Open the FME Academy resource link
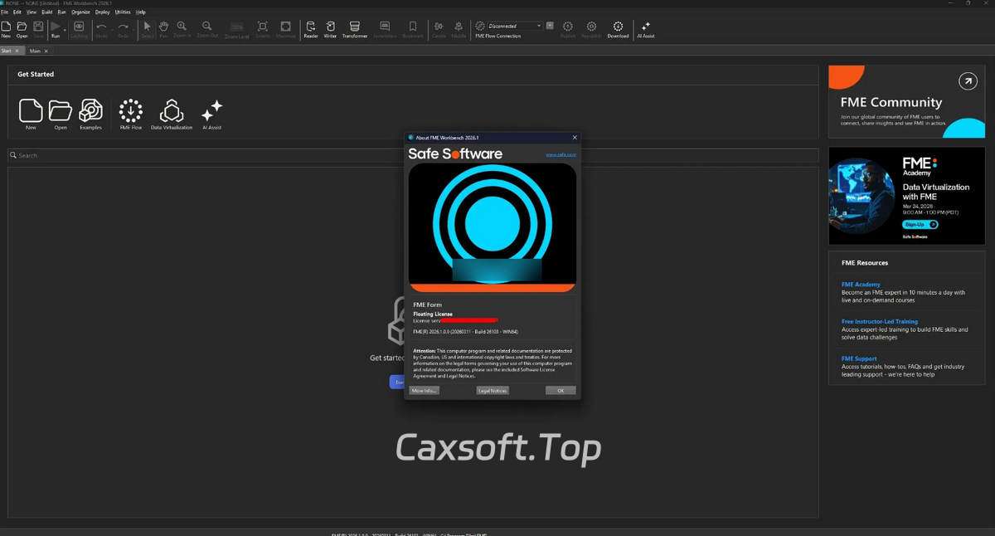This screenshot has width=995, height=536. coord(861,285)
